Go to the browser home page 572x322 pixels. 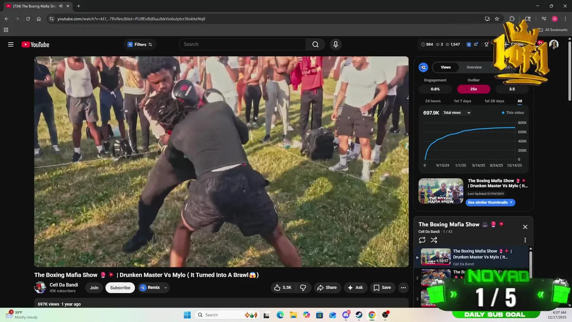pos(39,19)
